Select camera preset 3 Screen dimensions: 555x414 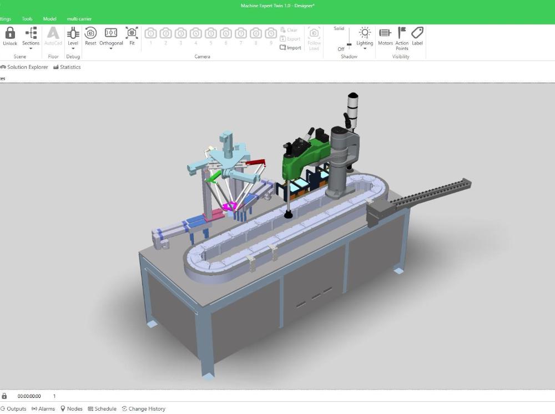tap(181, 34)
